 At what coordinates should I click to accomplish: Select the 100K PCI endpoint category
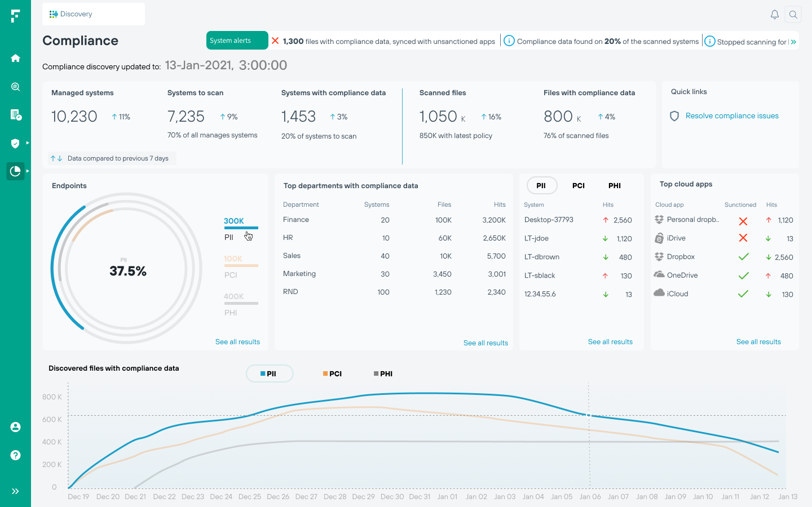click(241, 266)
